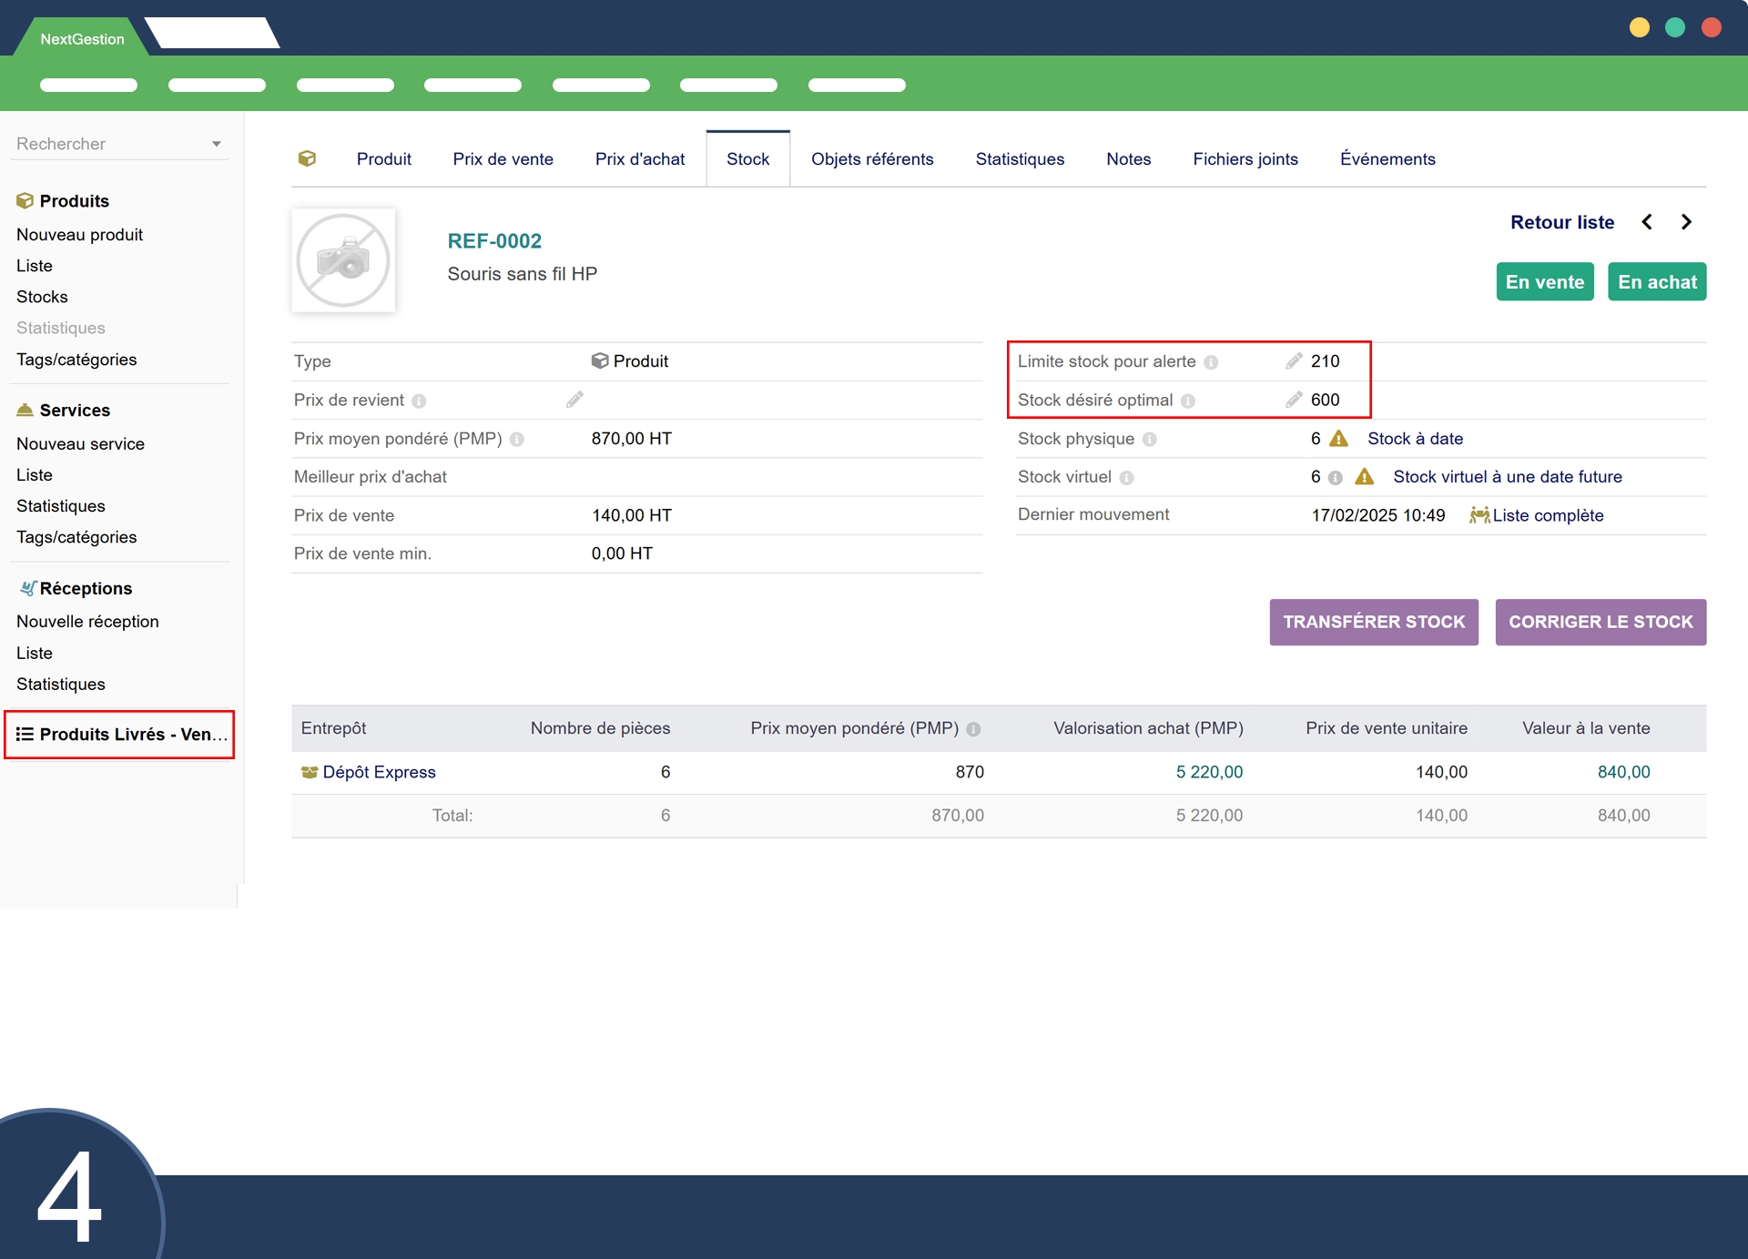This screenshot has width=1748, height=1259.
Task: Go to previous product with left chevron
Action: tap(1646, 222)
